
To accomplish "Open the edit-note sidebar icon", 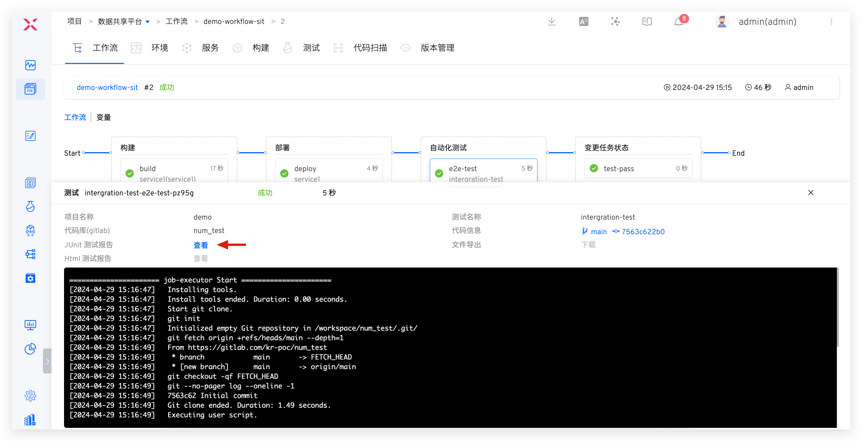I will point(30,136).
